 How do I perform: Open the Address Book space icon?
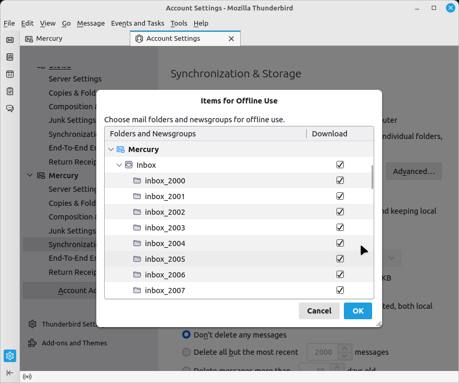click(10, 57)
